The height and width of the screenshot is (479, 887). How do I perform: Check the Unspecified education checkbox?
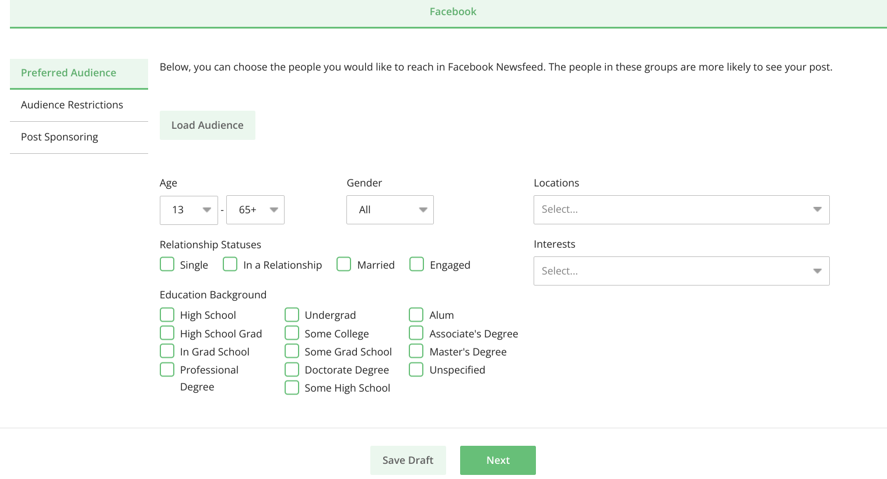416,369
